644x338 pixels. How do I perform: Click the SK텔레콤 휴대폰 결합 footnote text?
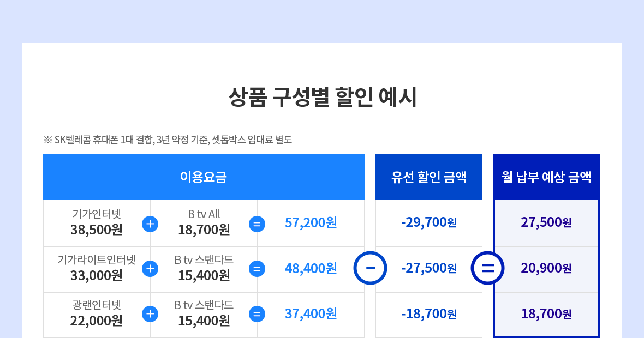click(168, 140)
